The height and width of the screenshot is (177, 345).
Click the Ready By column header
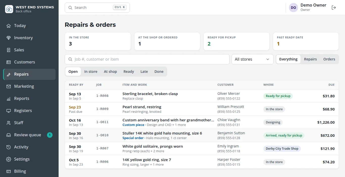[x=76, y=85]
